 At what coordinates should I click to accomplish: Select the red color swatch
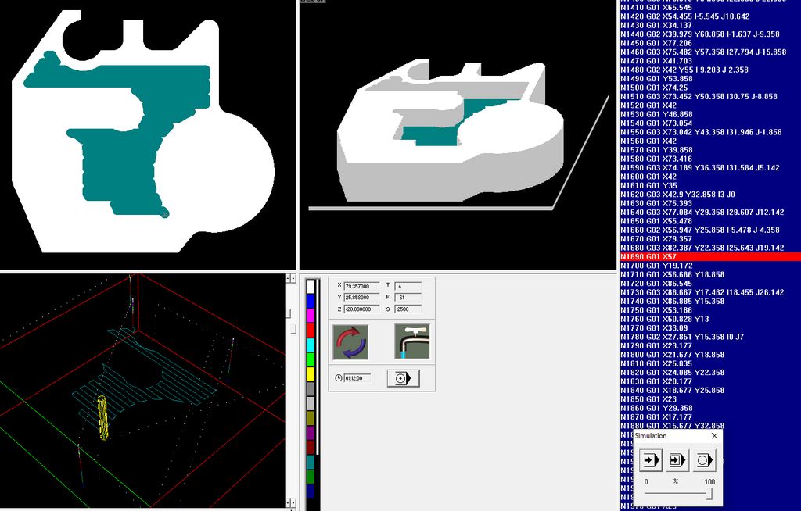point(311,331)
